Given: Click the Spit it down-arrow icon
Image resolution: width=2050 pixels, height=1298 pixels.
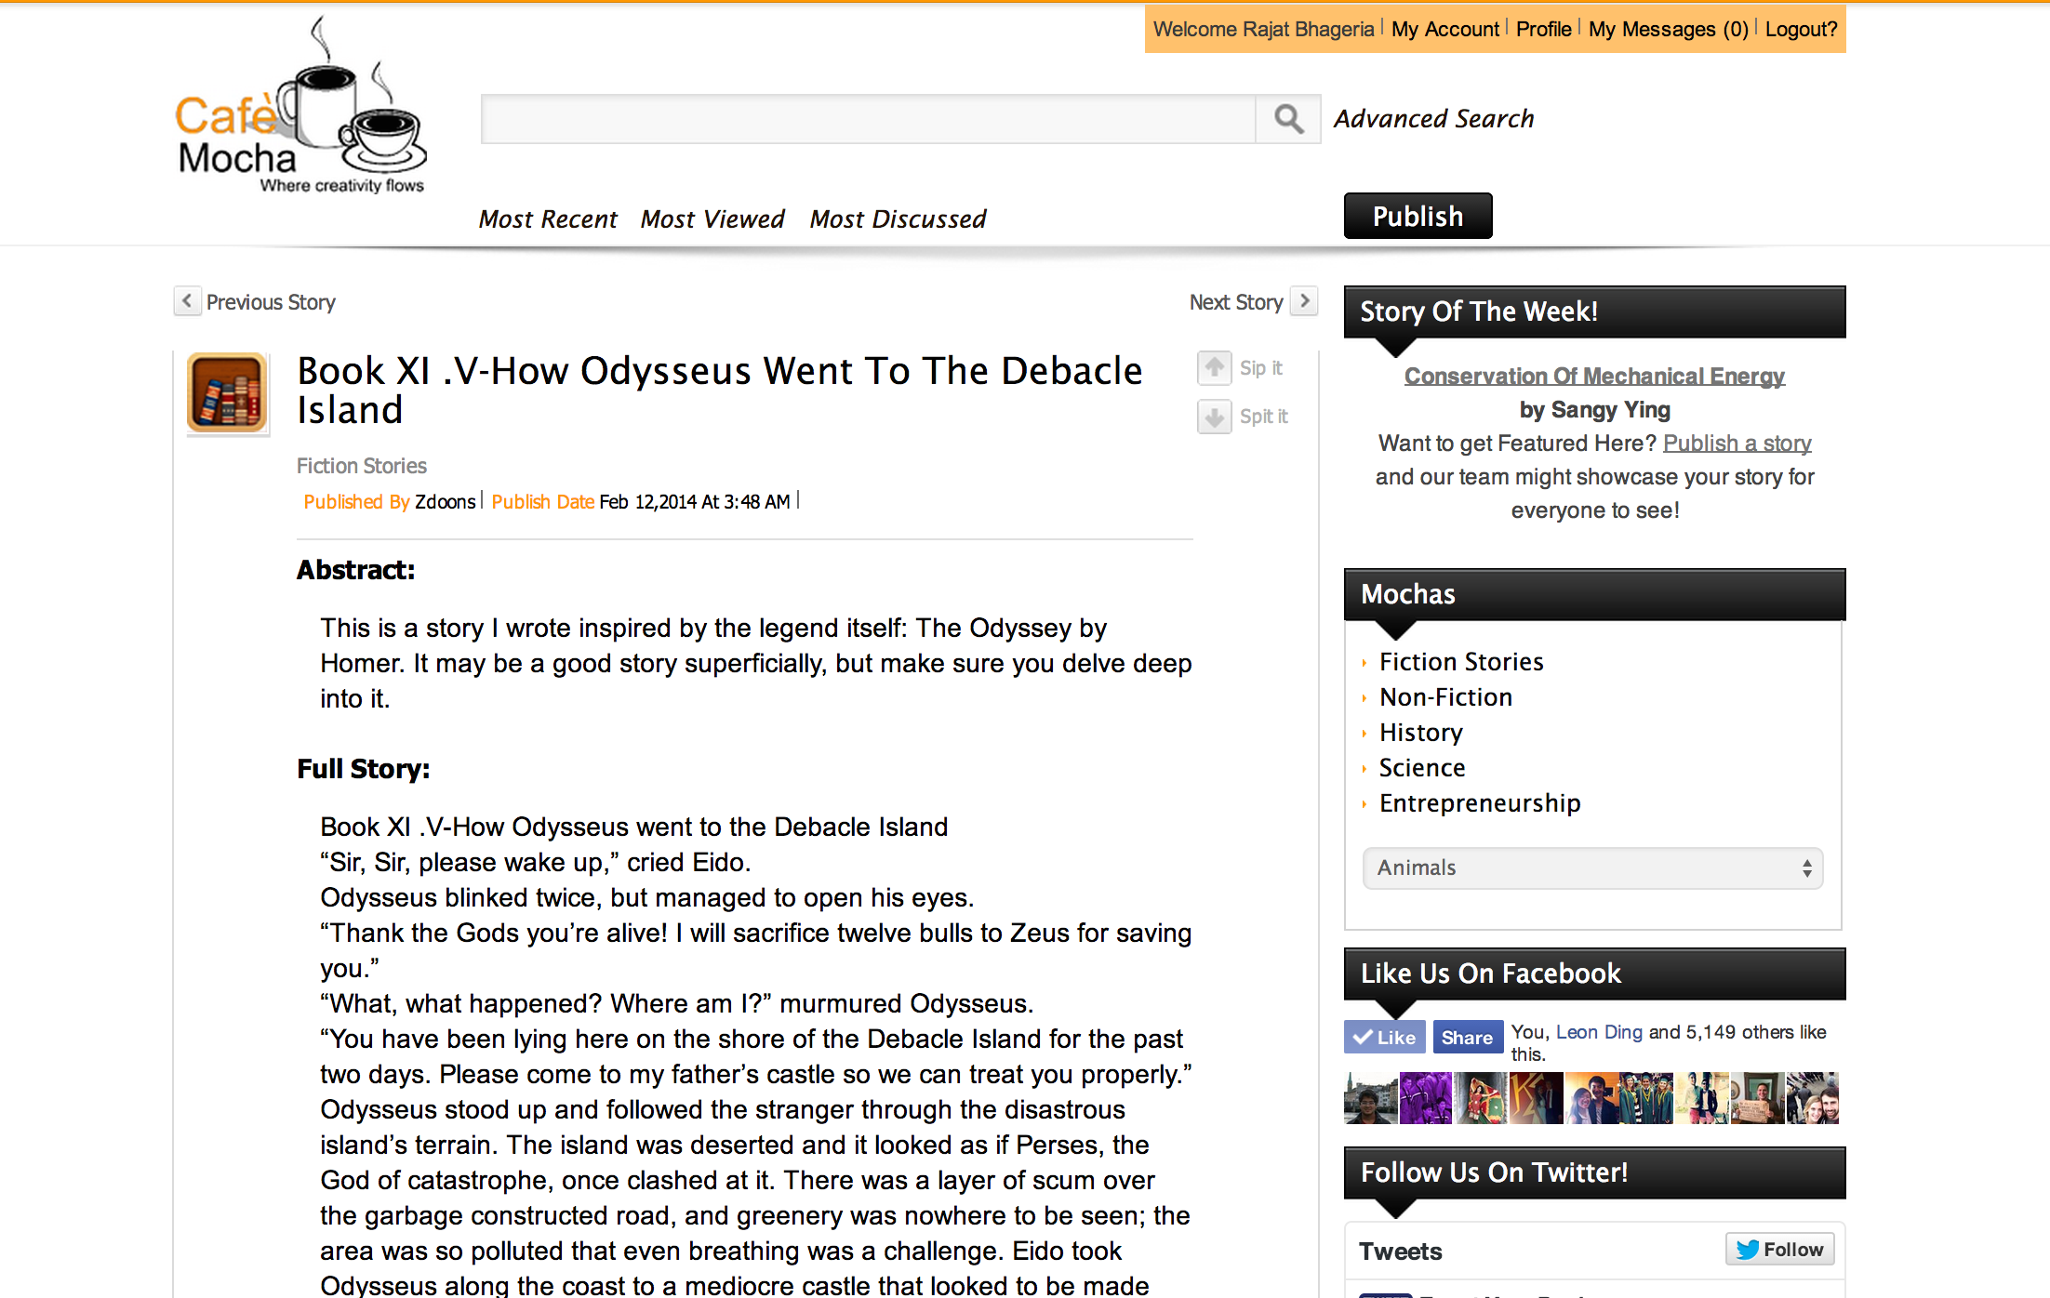Looking at the screenshot, I should coord(1215,417).
